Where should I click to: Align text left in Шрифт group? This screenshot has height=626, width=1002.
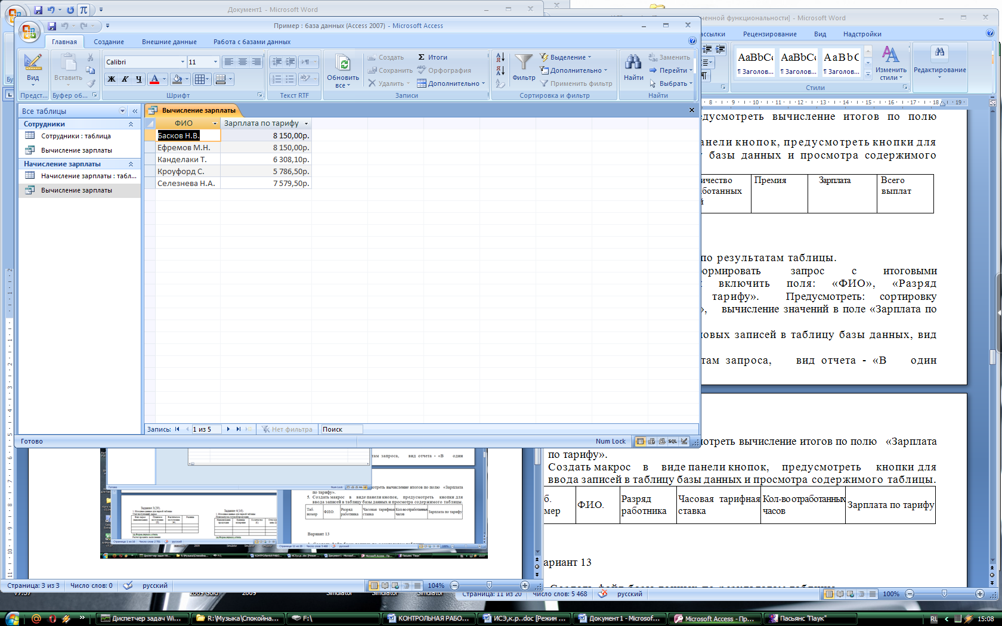[x=229, y=62]
